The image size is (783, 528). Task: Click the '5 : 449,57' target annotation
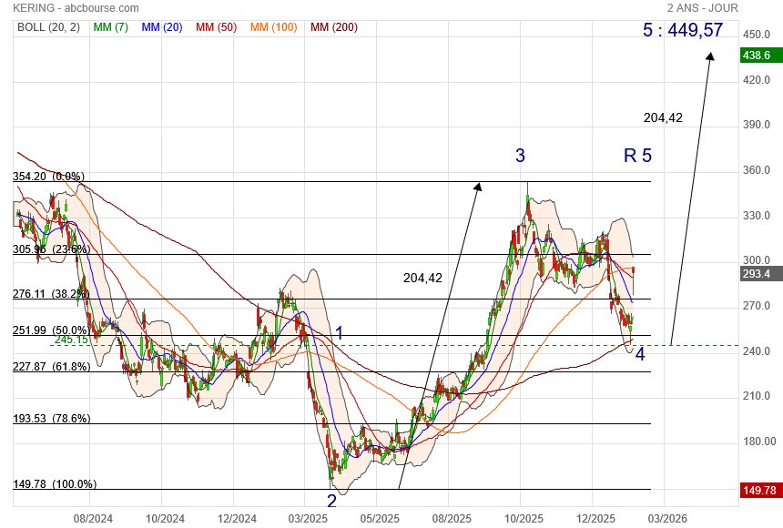click(683, 30)
